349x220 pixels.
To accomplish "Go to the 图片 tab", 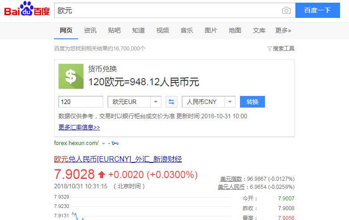I will coord(211,30).
